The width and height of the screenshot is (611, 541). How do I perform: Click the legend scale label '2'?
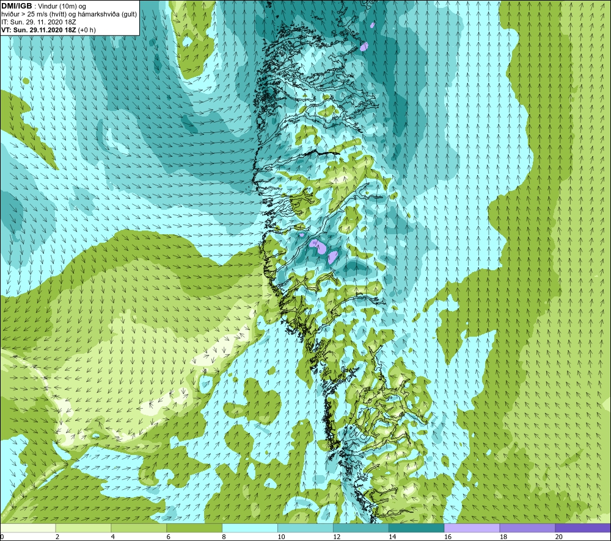coord(57,537)
